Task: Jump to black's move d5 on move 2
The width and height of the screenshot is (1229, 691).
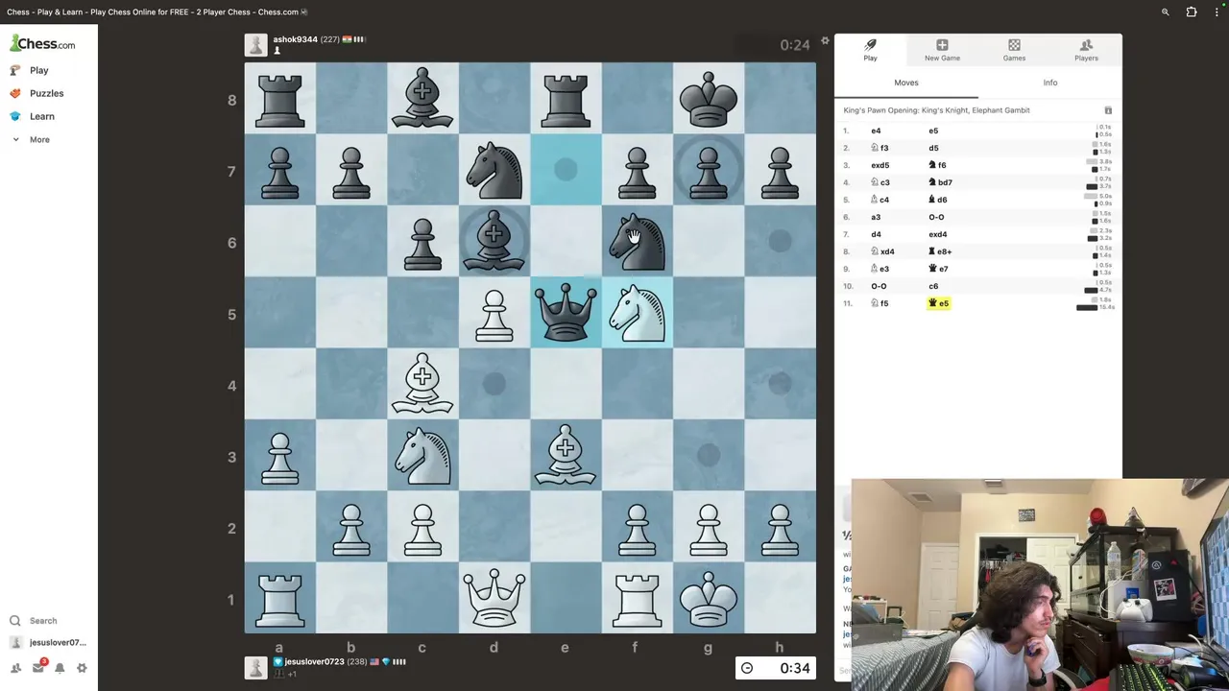Action: (x=934, y=148)
